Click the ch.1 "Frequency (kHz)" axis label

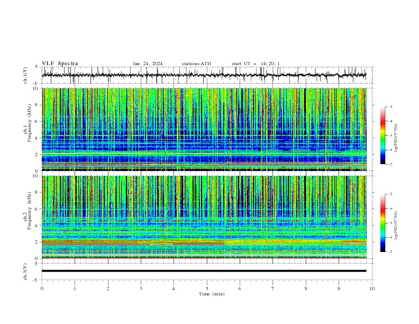coord(30,123)
